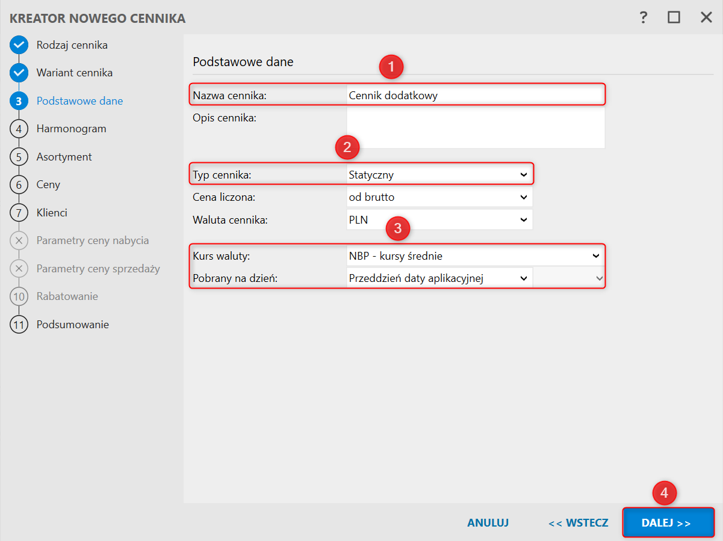Click step 4 Harmonogram circle icon
The width and height of the screenshot is (723, 541).
(x=19, y=129)
